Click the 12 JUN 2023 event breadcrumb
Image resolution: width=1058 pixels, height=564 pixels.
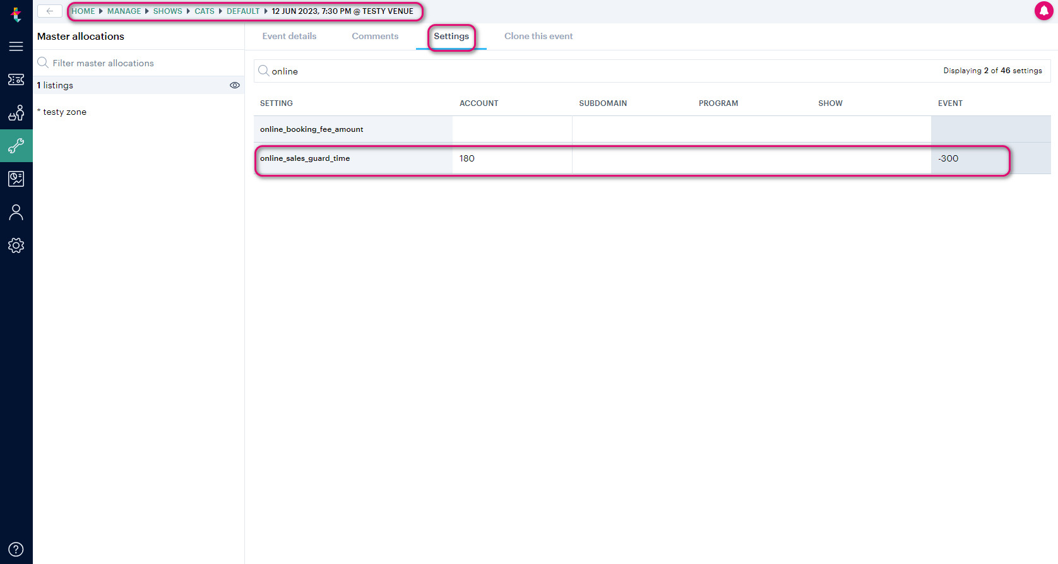[343, 11]
